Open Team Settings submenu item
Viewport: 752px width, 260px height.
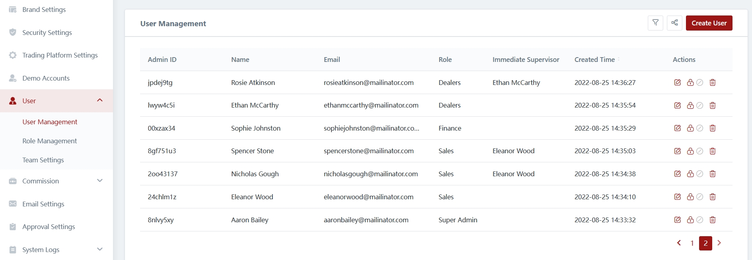[x=43, y=160]
